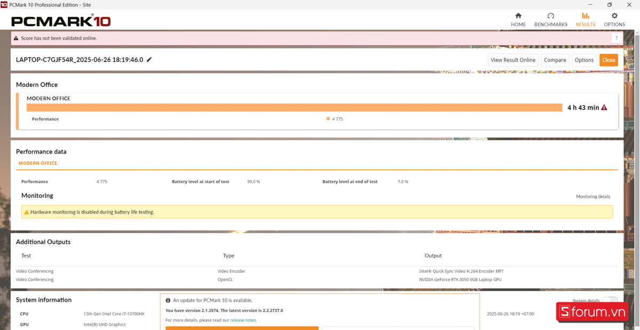This screenshot has width=640, height=330.
Task: Select the MODERN OFFICE performance data tab
Action: tap(38, 163)
